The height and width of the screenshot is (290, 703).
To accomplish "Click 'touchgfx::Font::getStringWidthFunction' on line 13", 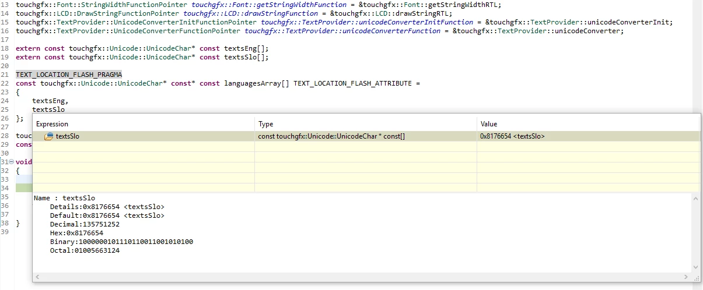I will 269,5.
